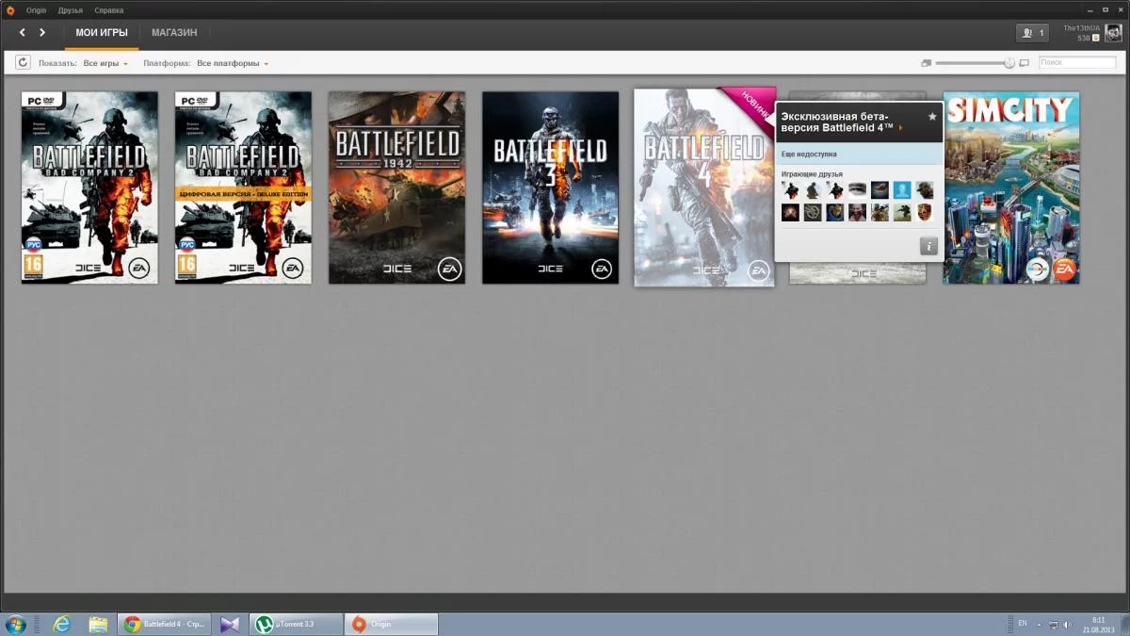Open the Друзья menu

point(70,9)
